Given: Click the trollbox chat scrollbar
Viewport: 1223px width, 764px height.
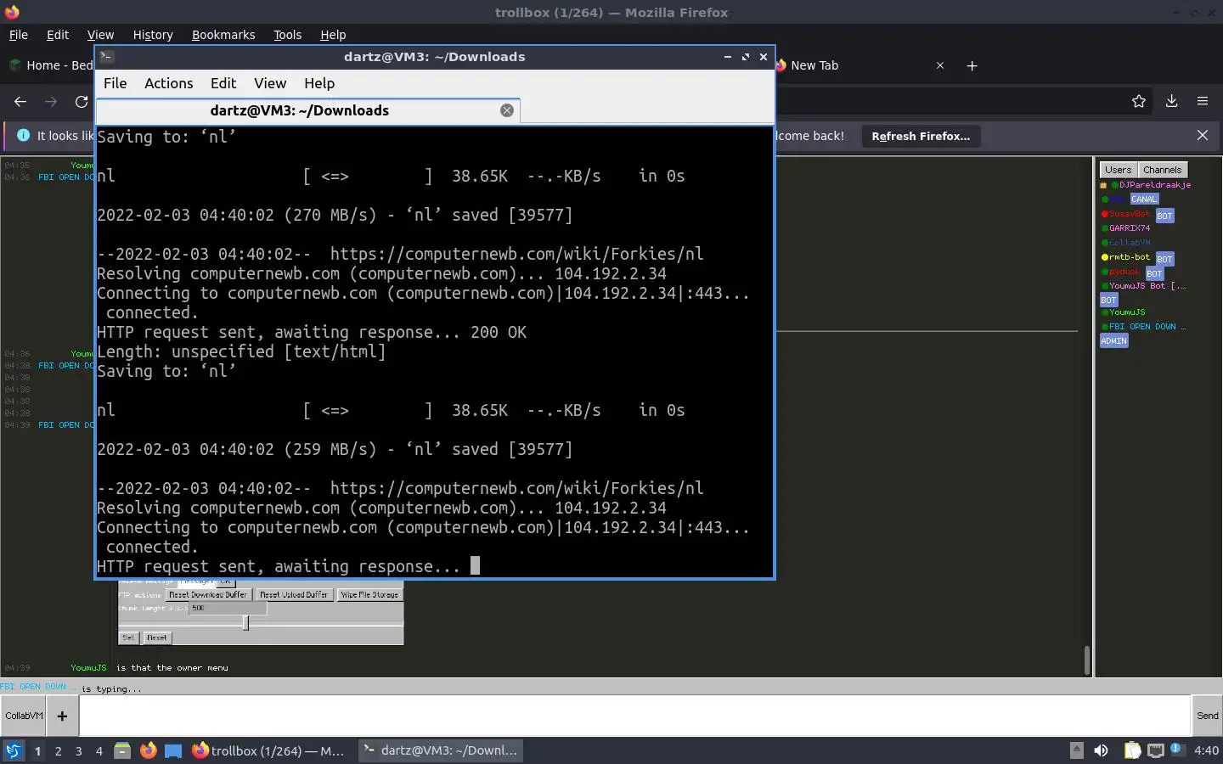Looking at the screenshot, I should click(x=1086, y=660).
